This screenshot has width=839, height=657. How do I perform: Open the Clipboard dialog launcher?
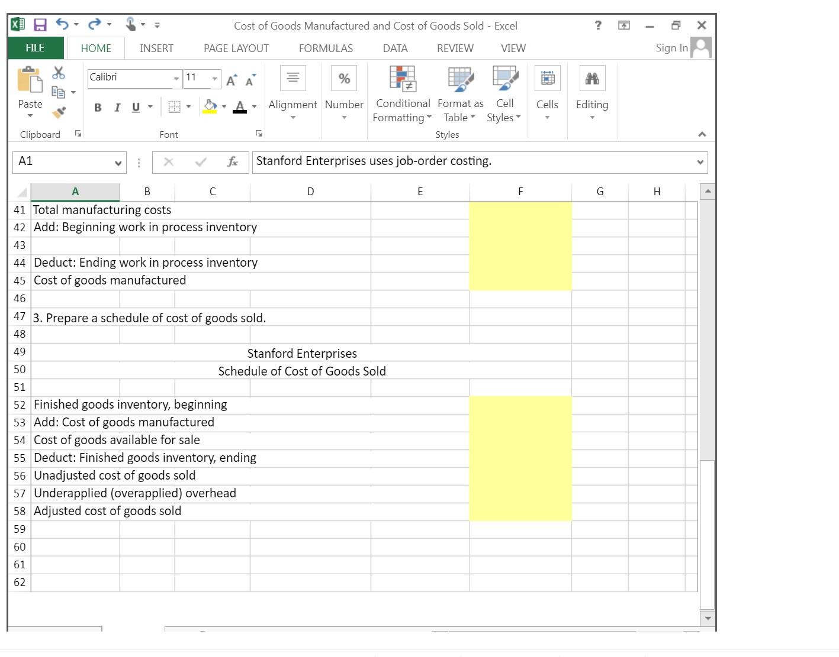[78, 134]
